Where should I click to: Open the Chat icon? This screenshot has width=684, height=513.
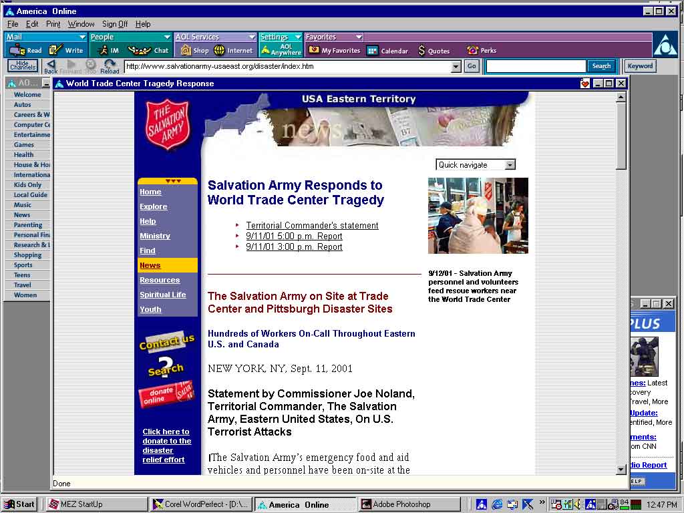pyautogui.click(x=149, y=51)
